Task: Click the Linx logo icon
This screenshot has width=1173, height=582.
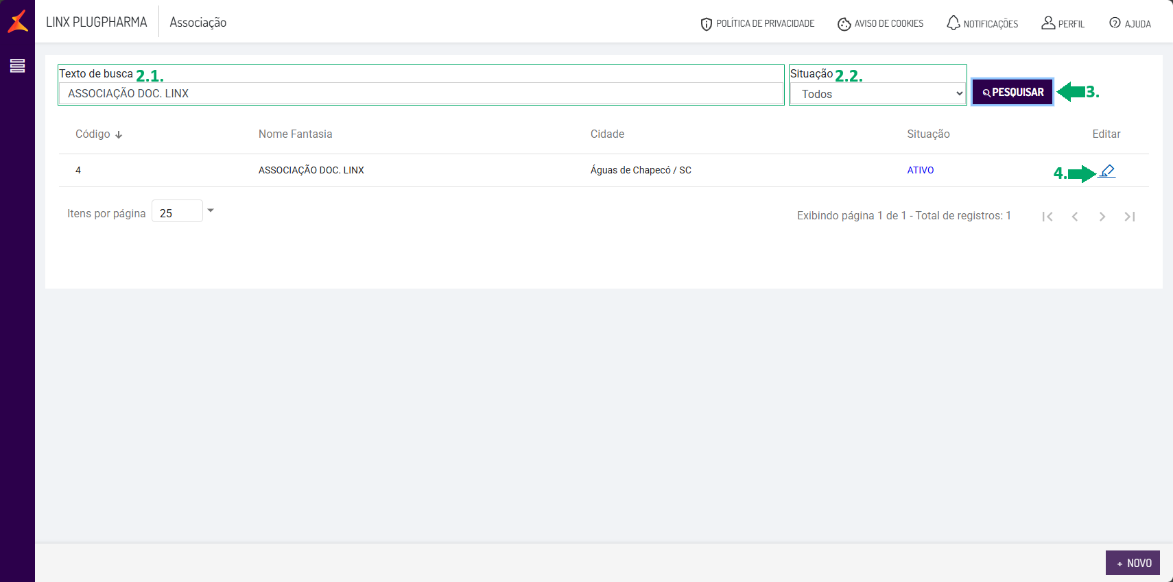Action: coord(18,21)
